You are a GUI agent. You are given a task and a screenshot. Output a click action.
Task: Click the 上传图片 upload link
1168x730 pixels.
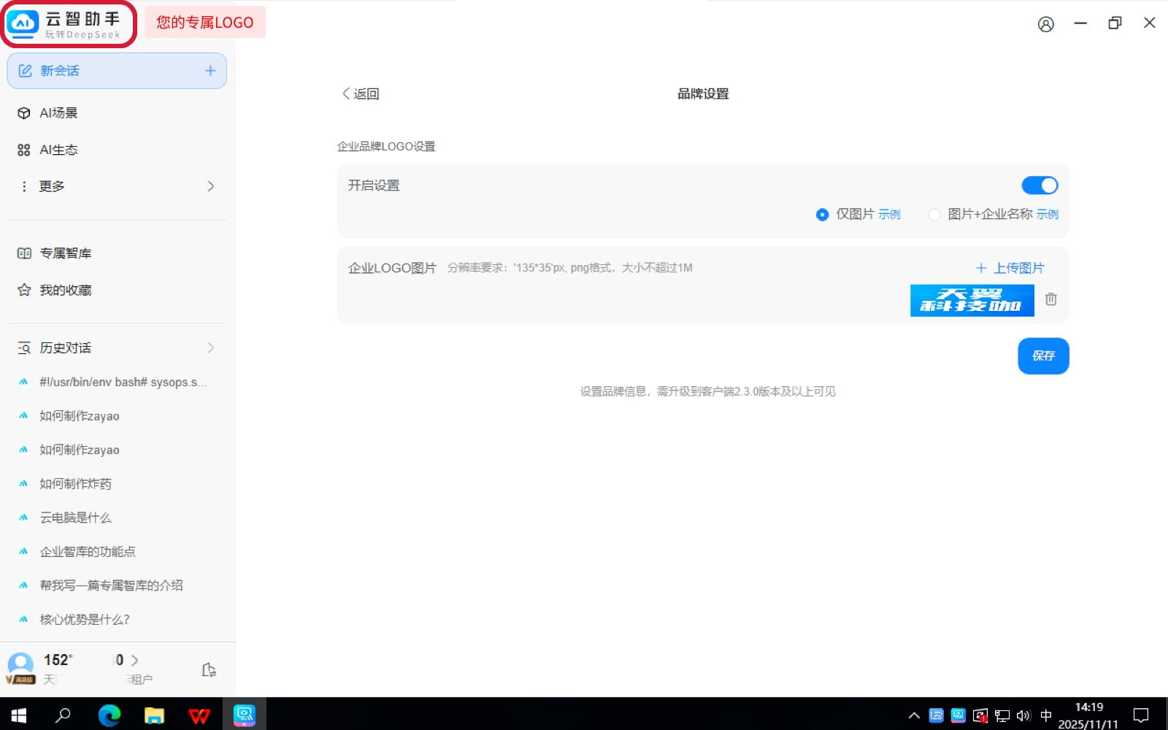(1010, 268)
